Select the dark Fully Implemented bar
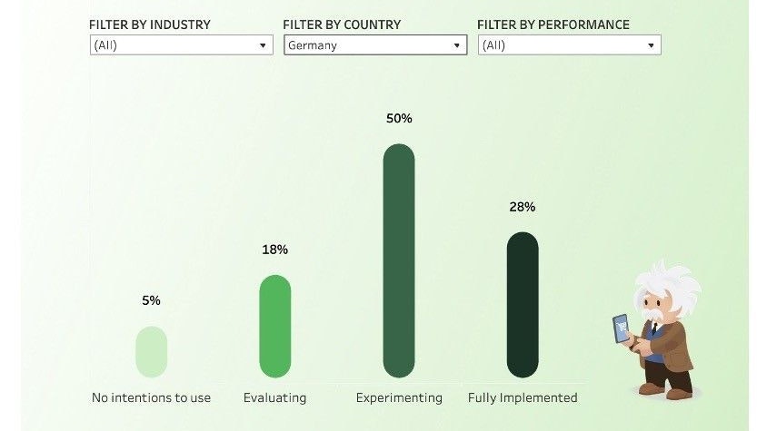This screenshot has height=431, width=767. pyautogui.click(x=523, y=304)
